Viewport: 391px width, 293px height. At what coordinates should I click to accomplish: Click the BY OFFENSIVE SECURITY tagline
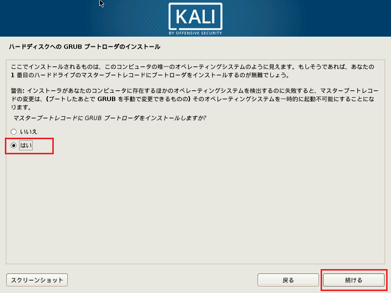(195, 33)
